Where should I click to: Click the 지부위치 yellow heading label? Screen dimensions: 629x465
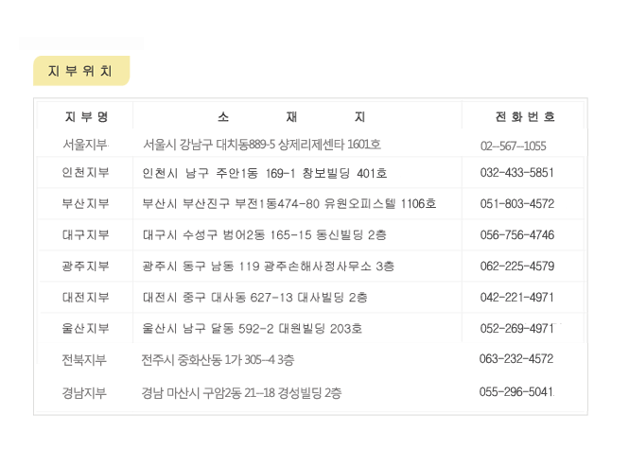[x=81, y=71]
